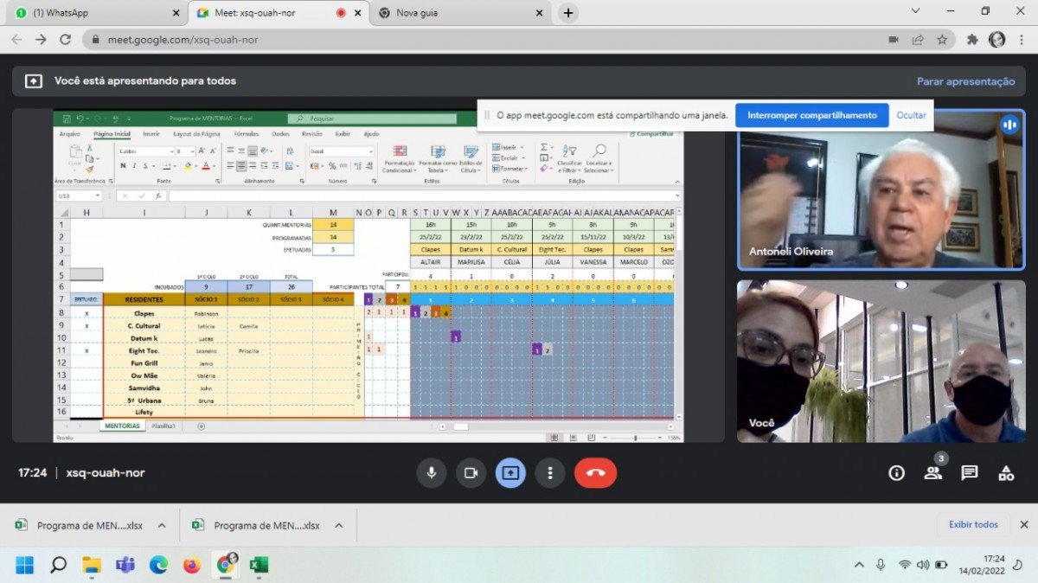This screenshot has width=1038, height=583.
Task: Reload the page in Chrome
Action: (65, 39)
